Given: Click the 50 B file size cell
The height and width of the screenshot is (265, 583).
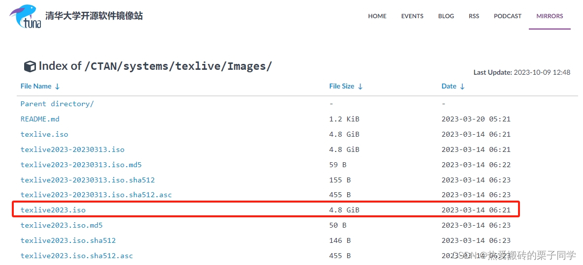Looking at the screenshot, I should (x=338, y=225).
